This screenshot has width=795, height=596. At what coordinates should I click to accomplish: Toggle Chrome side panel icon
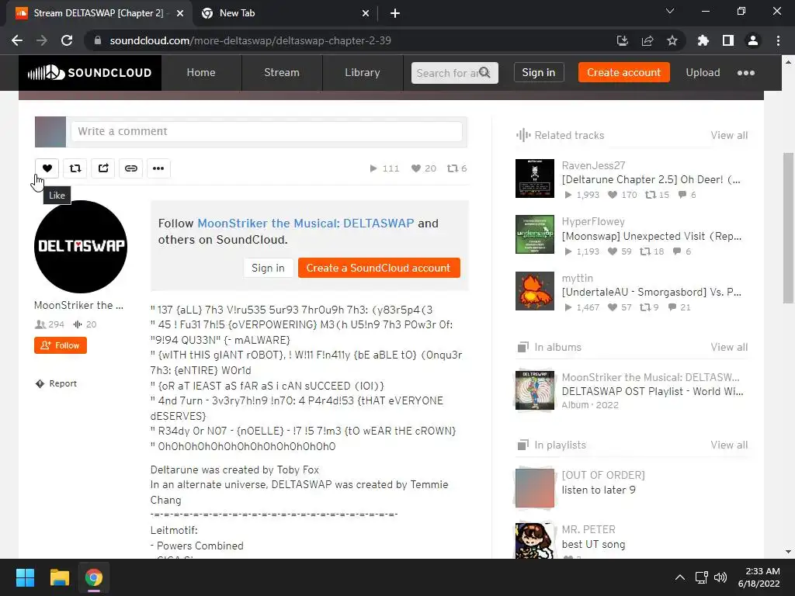pyautogui.click(x=728, y=40)
